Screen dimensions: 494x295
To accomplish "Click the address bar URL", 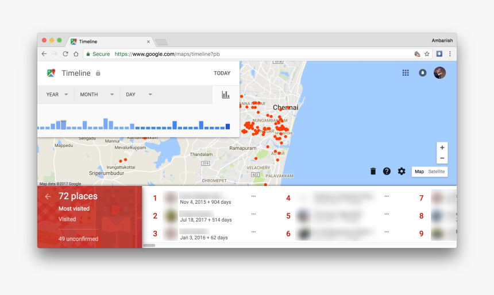I will click(167, 54).
